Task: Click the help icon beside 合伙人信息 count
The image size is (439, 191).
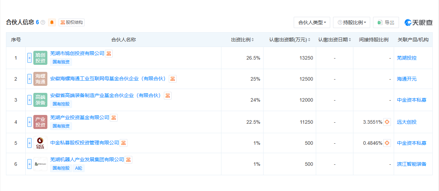Action: (43, 22)
